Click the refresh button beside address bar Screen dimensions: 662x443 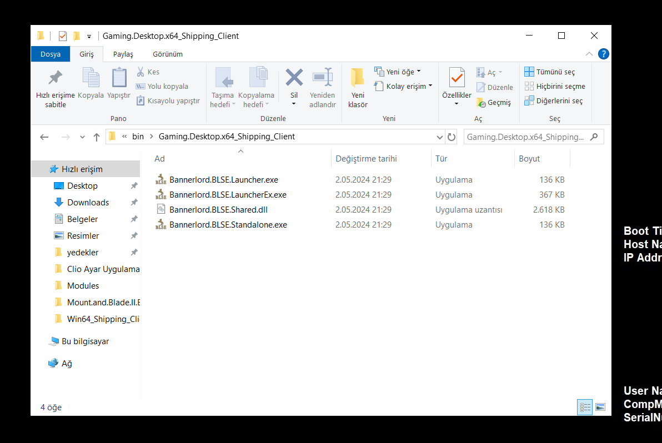pyautogui.click(x=452, y=137)
